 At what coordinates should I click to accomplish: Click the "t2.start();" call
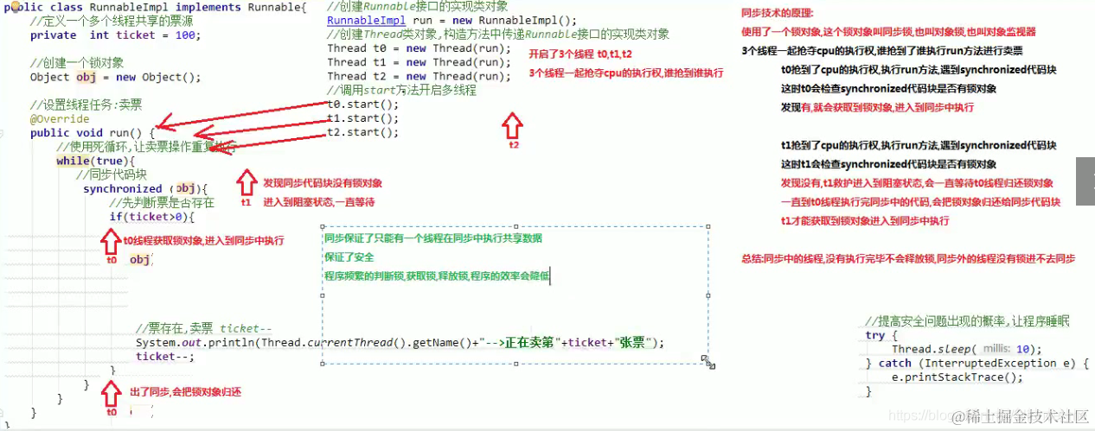[363, 132]
